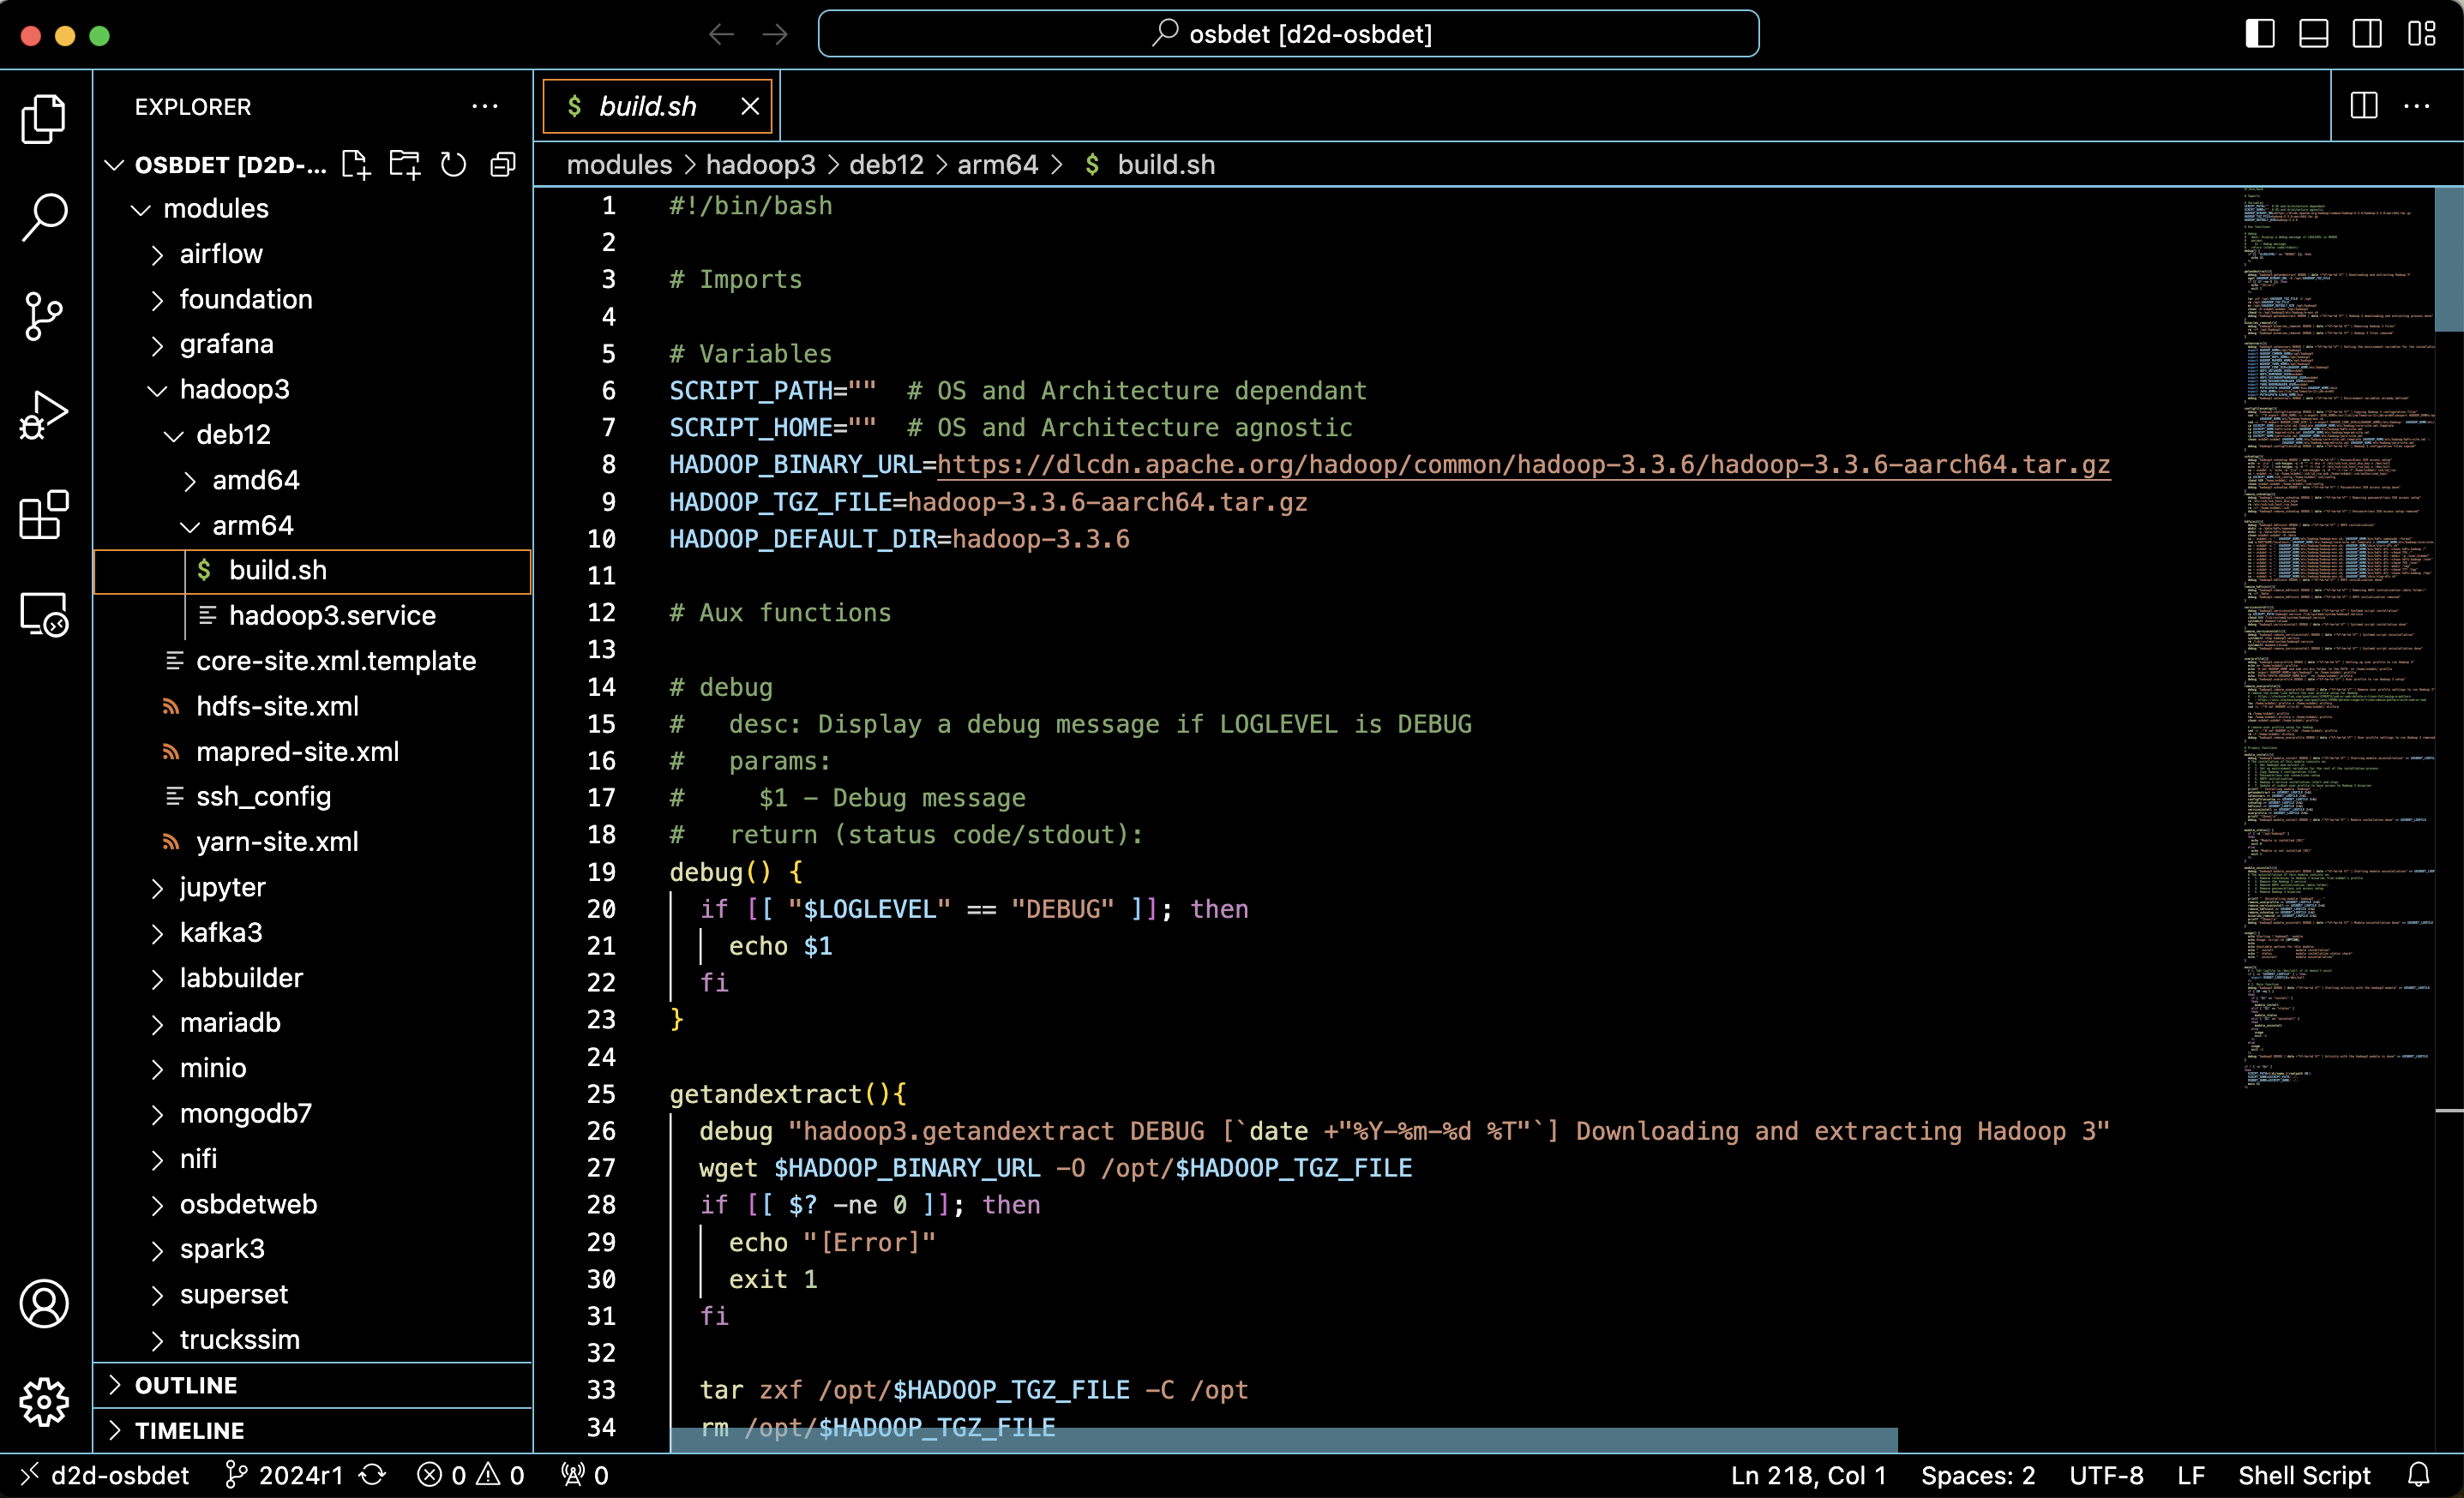Click the Shell Script language mode
The width and height of the screenshot is (2464, 1498).
(x=2303, y=1475)
